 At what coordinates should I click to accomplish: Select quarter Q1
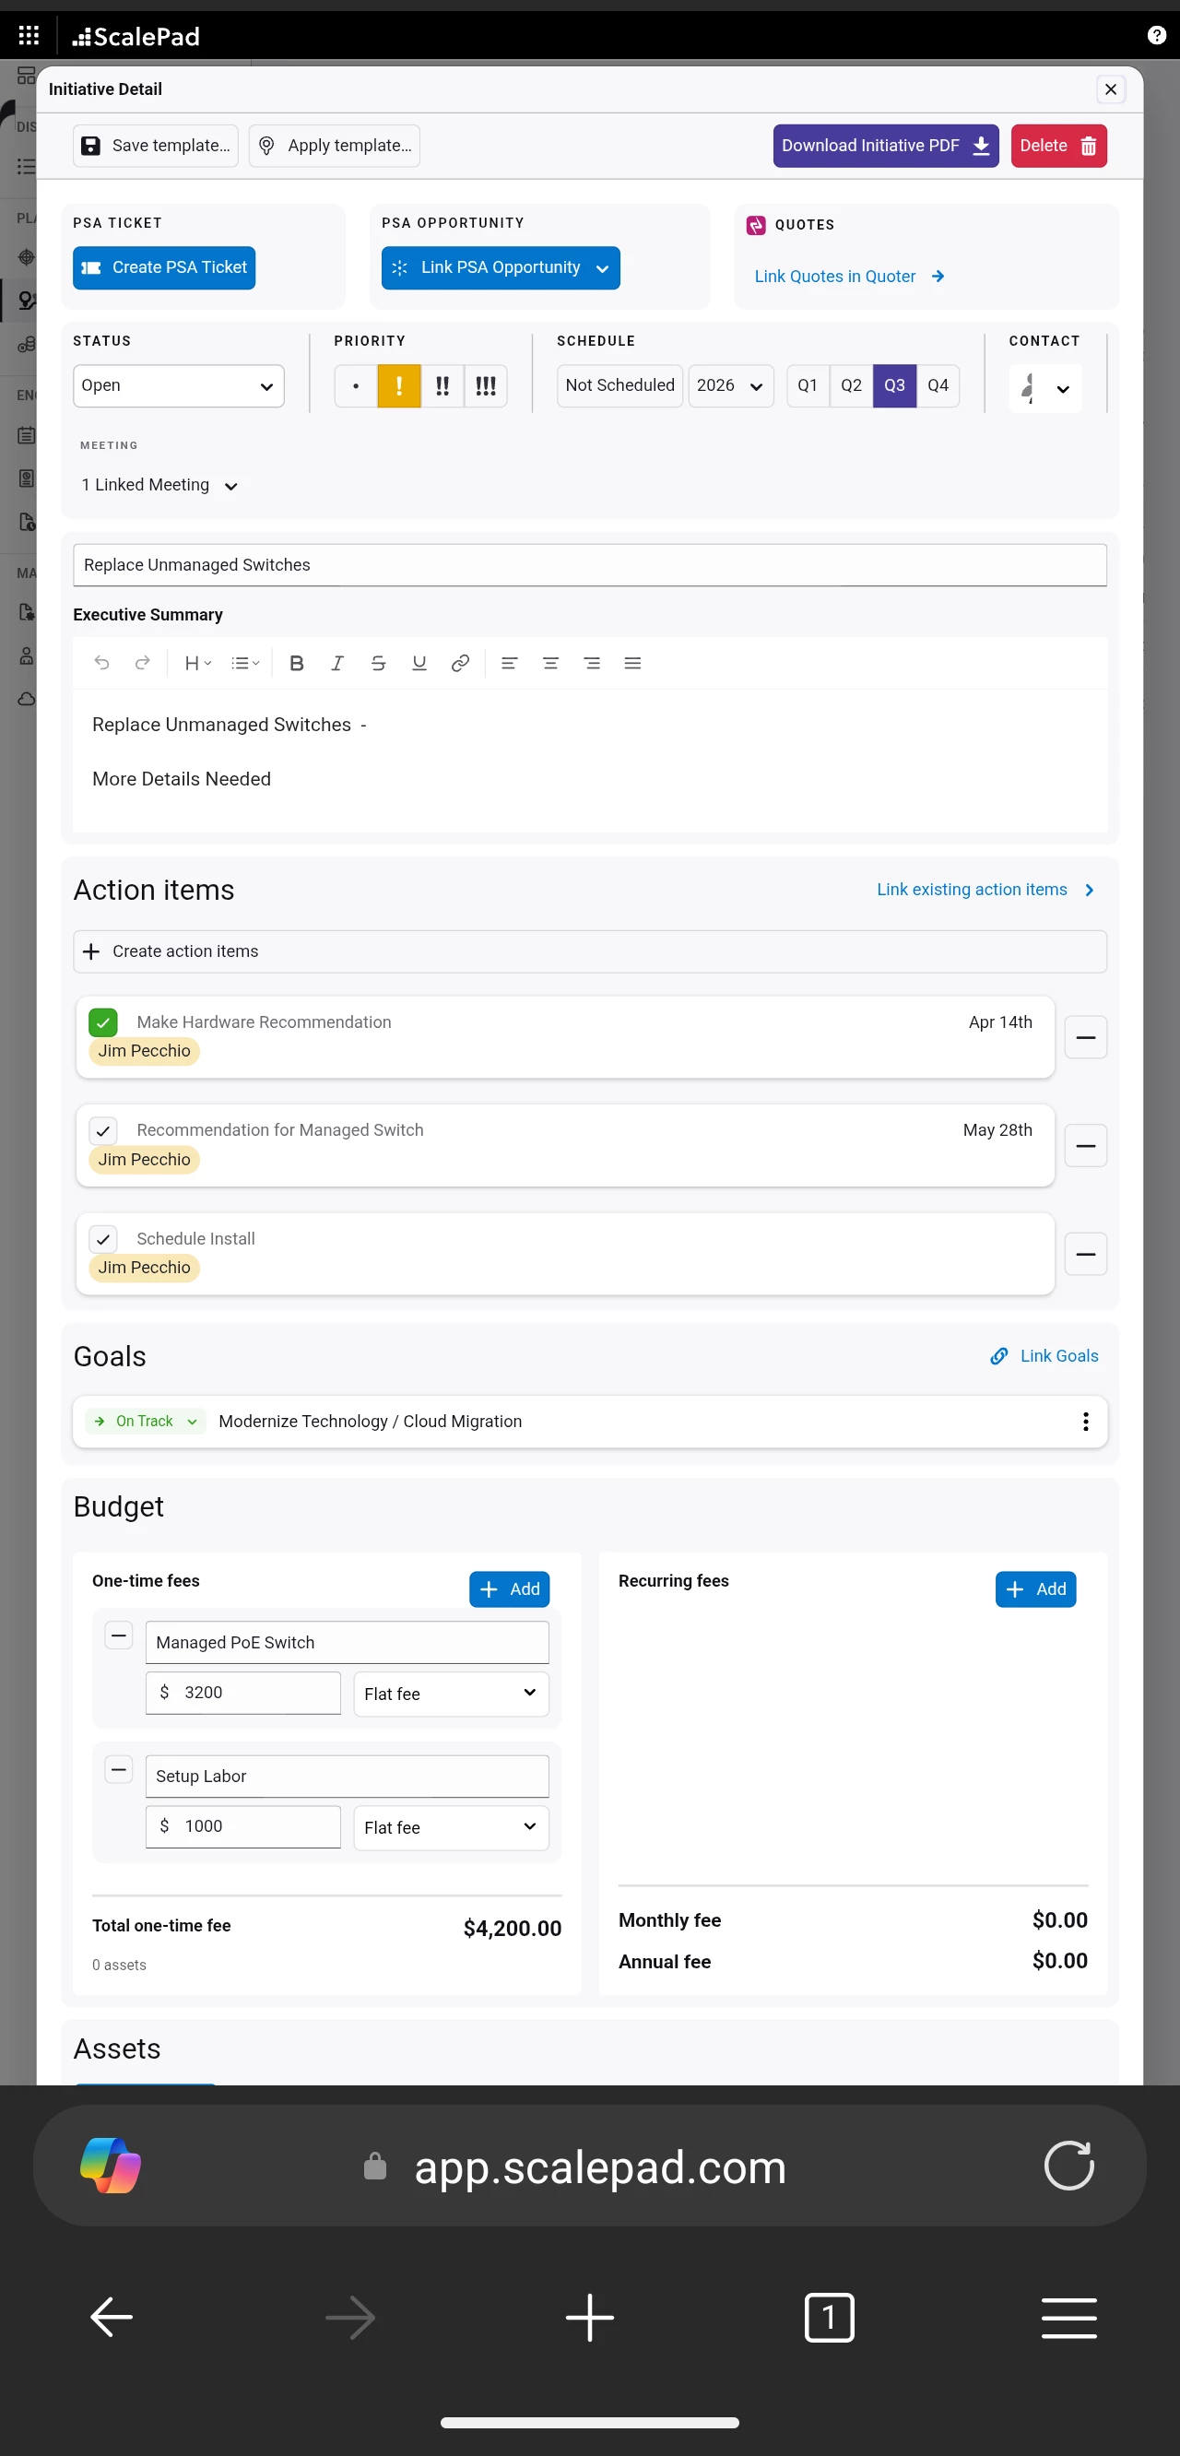point(808,386)
